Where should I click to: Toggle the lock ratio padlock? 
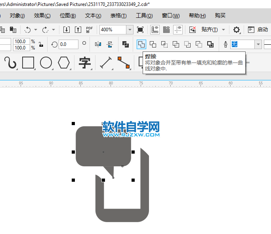tap(41, 44)
